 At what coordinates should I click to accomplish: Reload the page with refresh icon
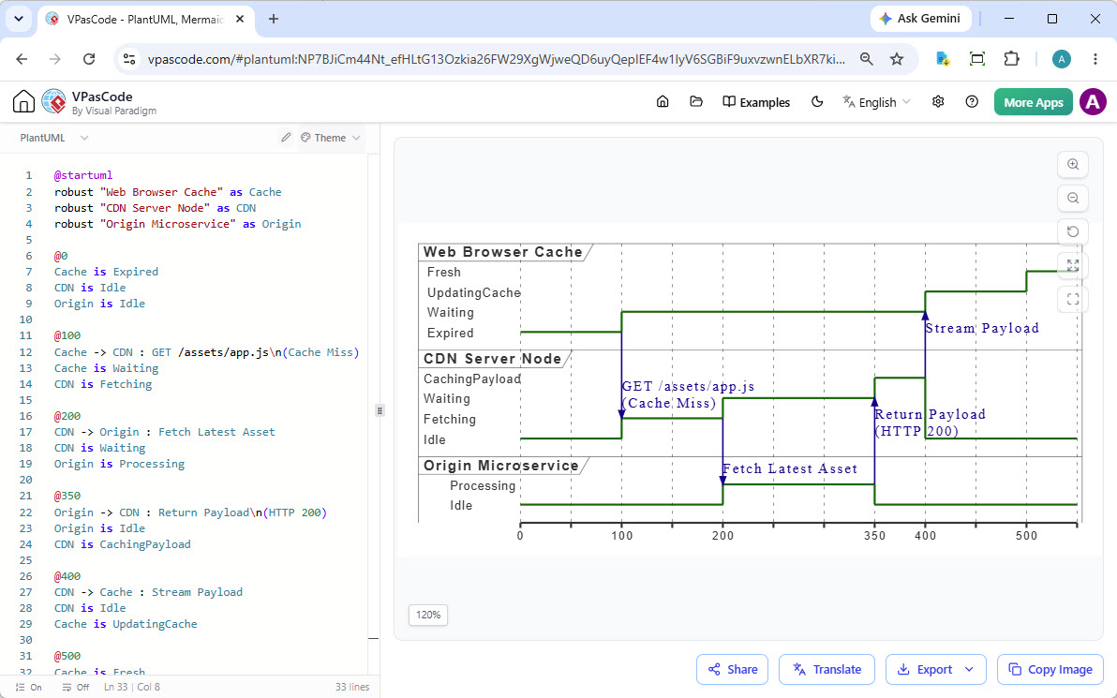pyautogui.click(x=89, y=59)
